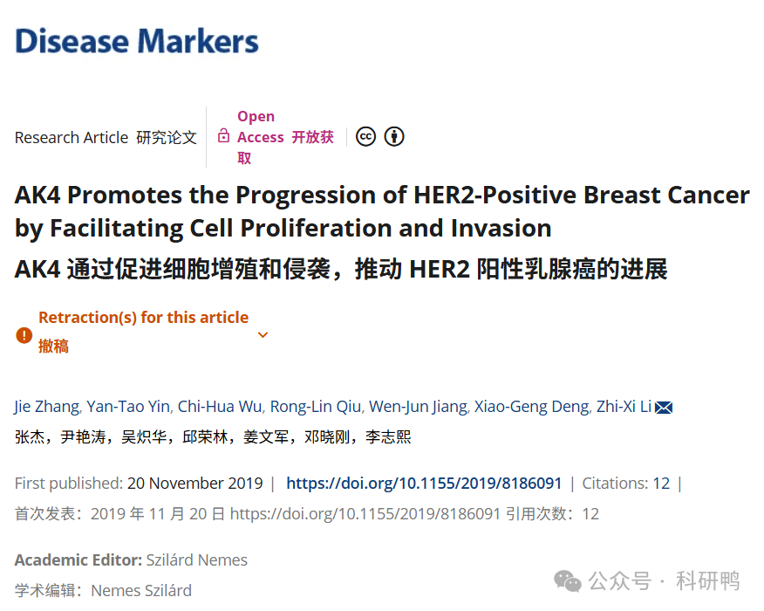This screenshot has height=611, width=764.
Task: Click the open access padlock icon
Action: 223,135
